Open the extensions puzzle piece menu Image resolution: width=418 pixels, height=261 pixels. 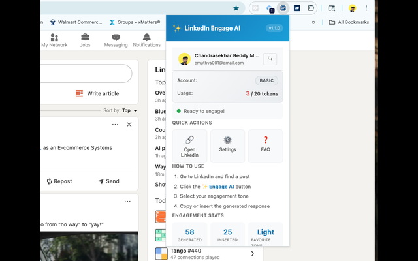point(311,8)
